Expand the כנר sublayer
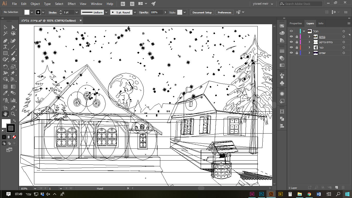This screenshot has width=352, height=198. [309, 47]
